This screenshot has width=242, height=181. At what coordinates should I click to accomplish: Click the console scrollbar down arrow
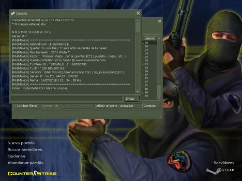[137, 92]
